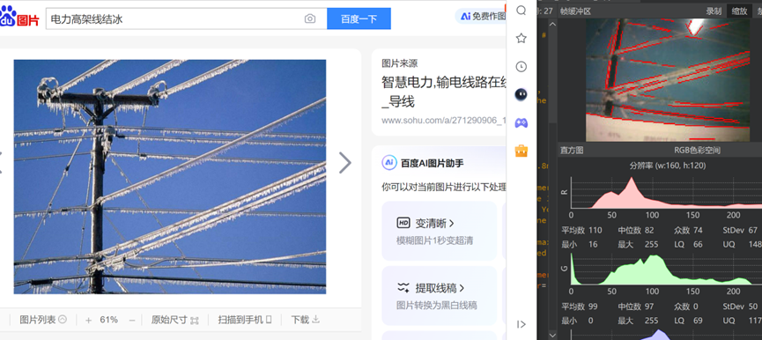Open the 智慧电力 image source title link
The width and height of the screenshot is (762, 340).
click(445, 92)
